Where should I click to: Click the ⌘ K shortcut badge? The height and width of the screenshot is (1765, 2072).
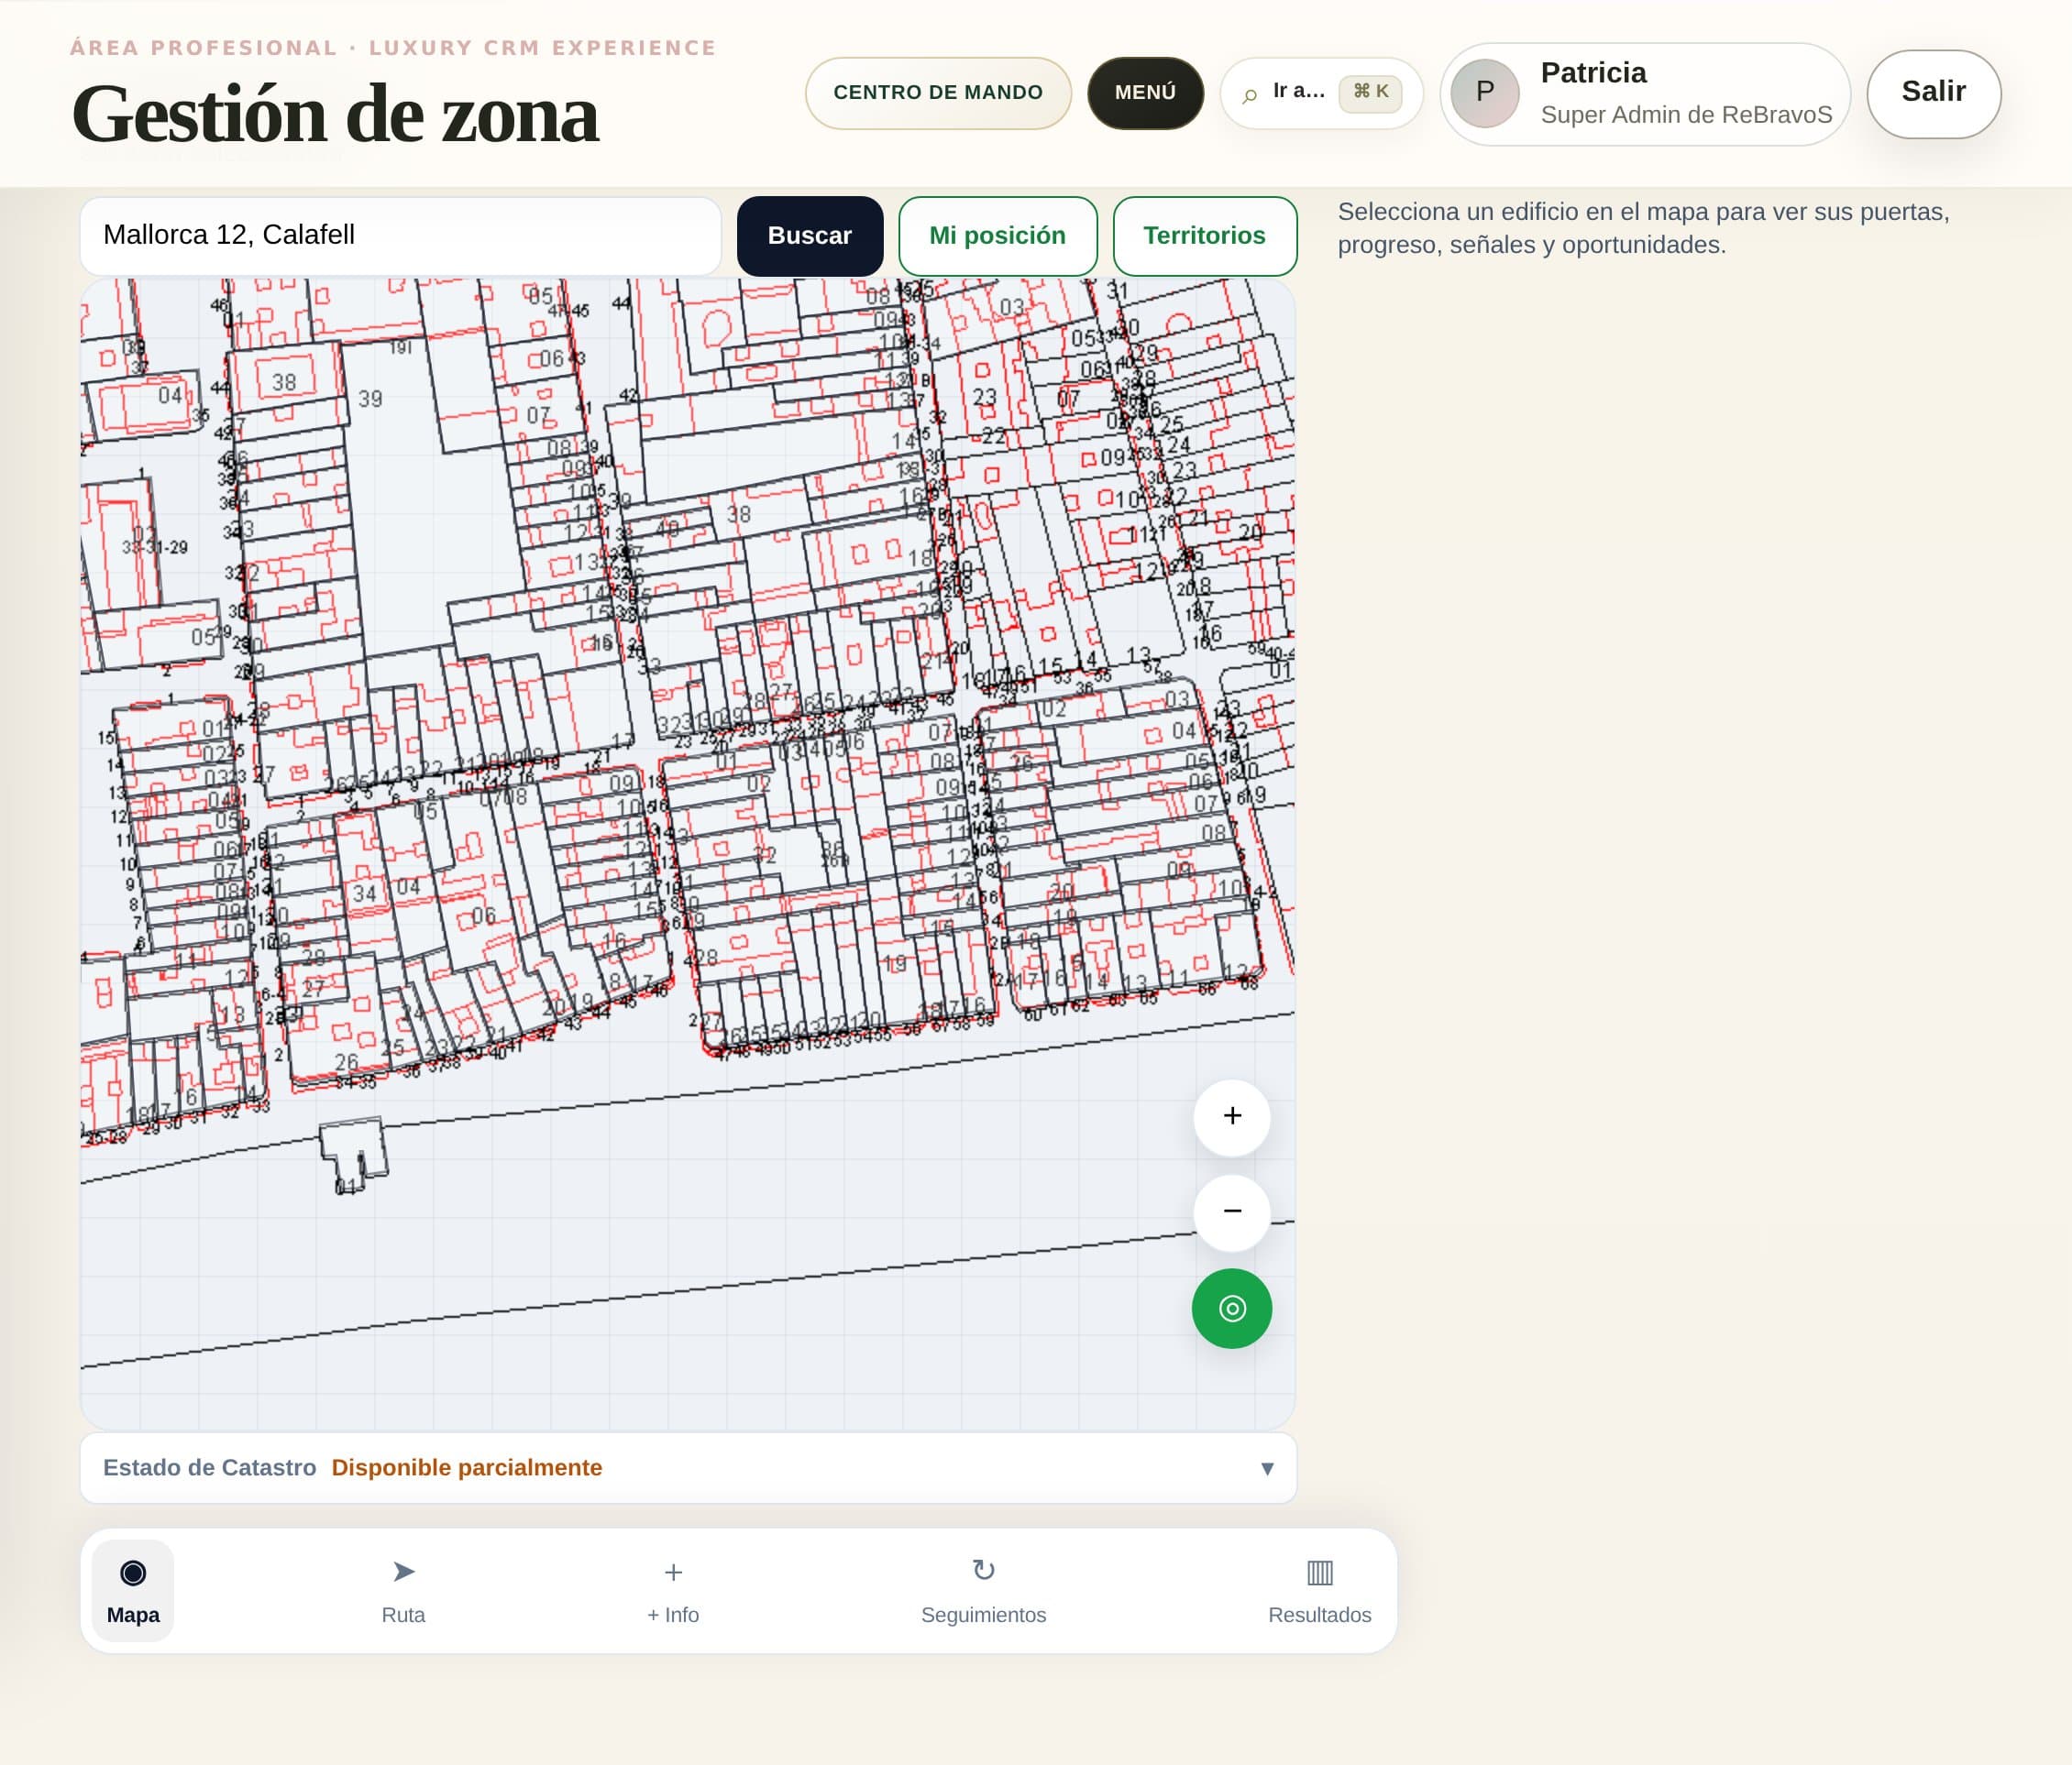(1370, 92)
